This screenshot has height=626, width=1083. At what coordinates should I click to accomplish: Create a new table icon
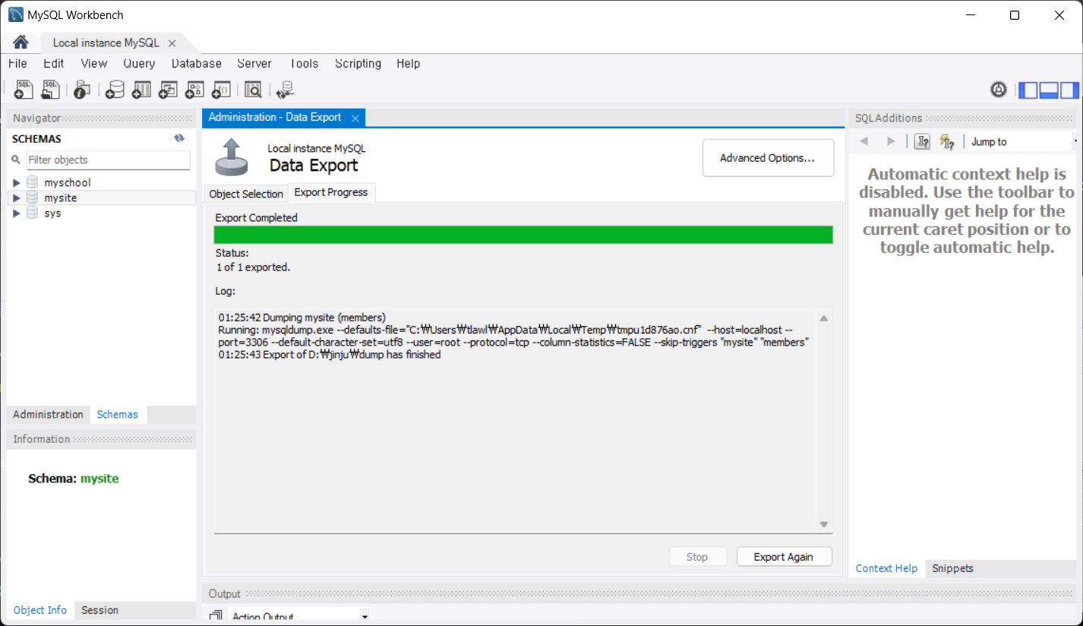141,90
